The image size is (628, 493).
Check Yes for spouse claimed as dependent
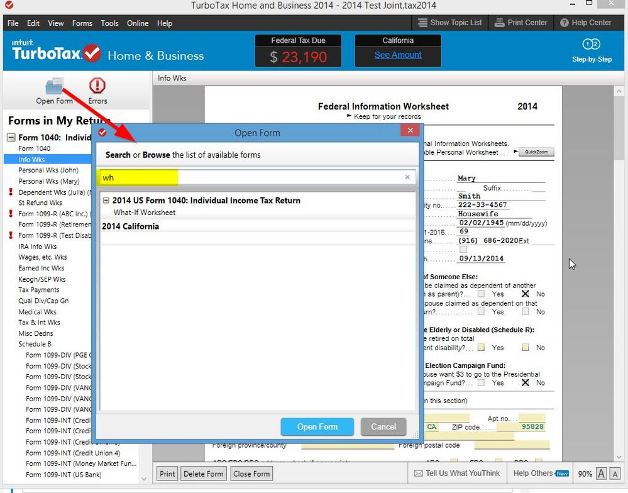click(x=481, y=311)
